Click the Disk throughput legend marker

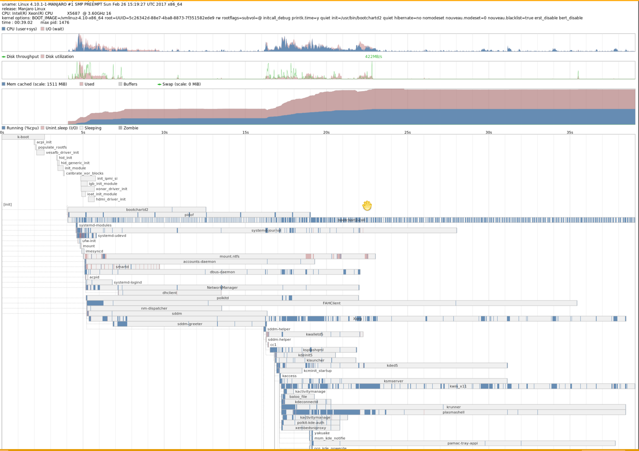pos(4,57)
